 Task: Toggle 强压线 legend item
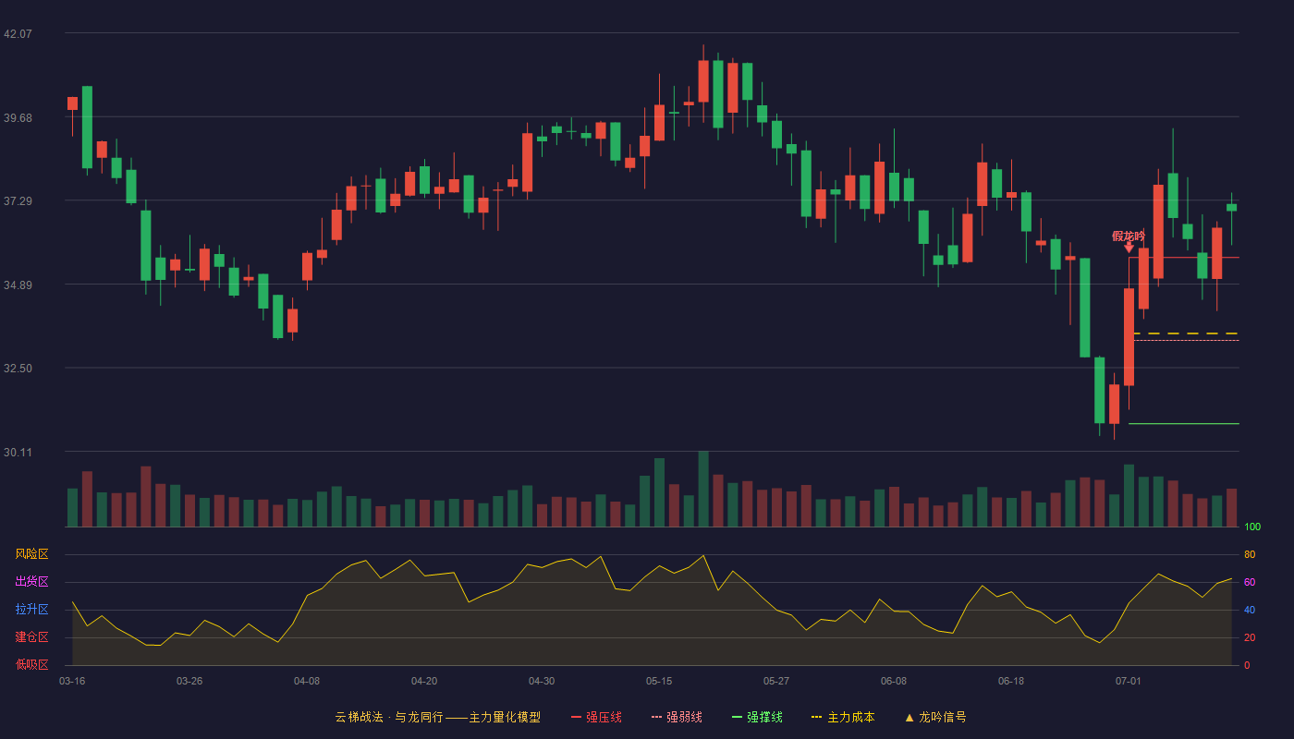point(596,717)
